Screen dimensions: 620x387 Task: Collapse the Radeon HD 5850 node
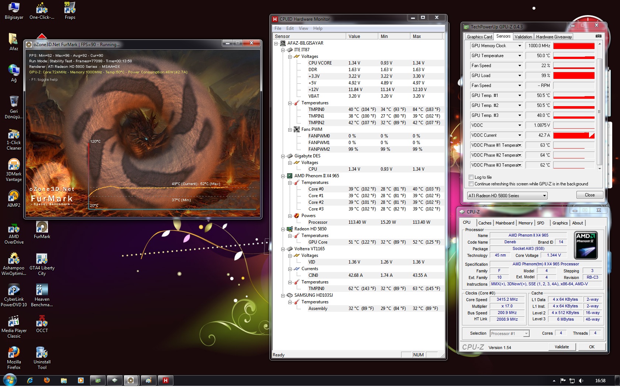[x=283, y=229]
